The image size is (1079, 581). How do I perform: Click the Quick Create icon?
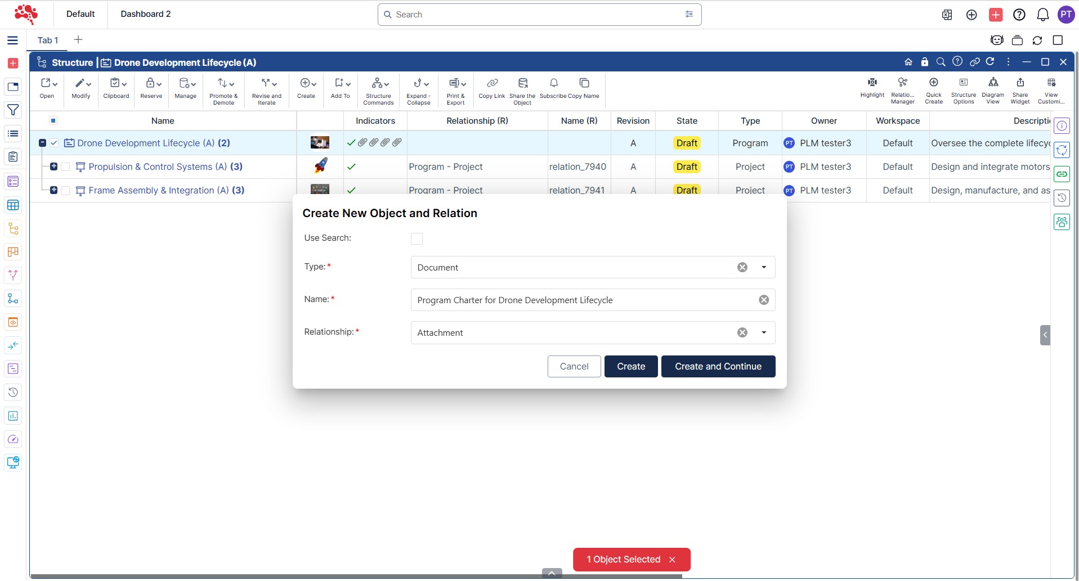pyautogui.click(x=933, y=83)
